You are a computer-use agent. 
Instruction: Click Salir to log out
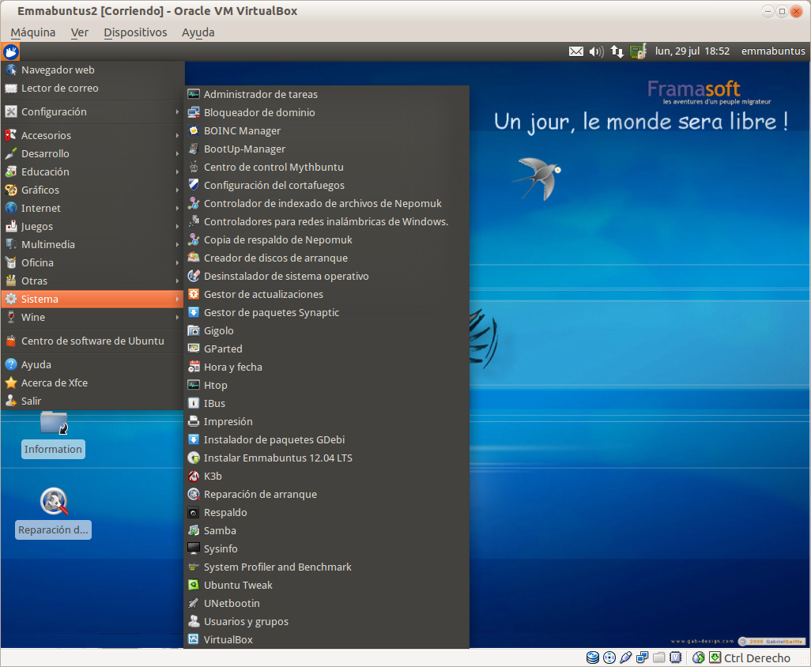coord(31,401)
